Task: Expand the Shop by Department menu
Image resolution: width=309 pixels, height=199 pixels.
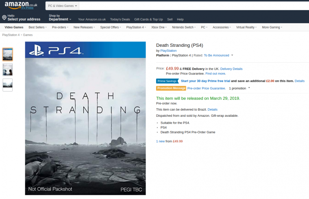Action: click(x=60, y=19)
